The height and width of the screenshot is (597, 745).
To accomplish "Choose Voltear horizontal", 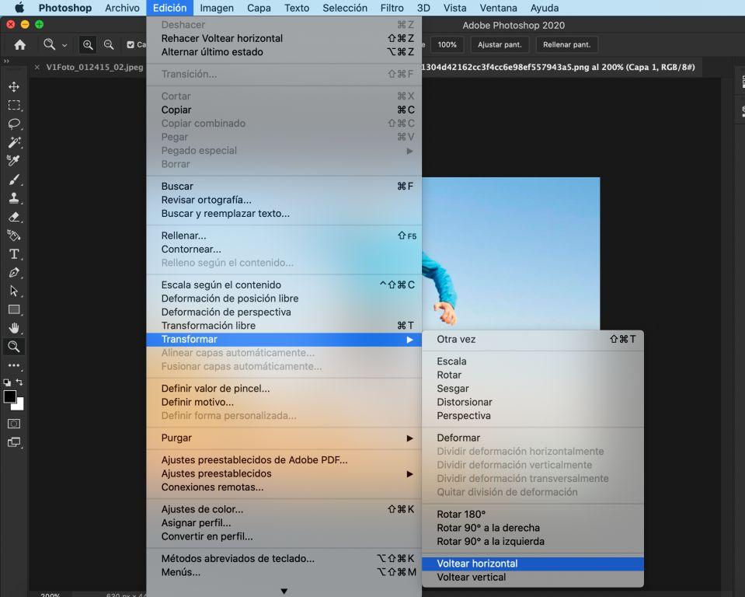I will (x=533, y=564).
